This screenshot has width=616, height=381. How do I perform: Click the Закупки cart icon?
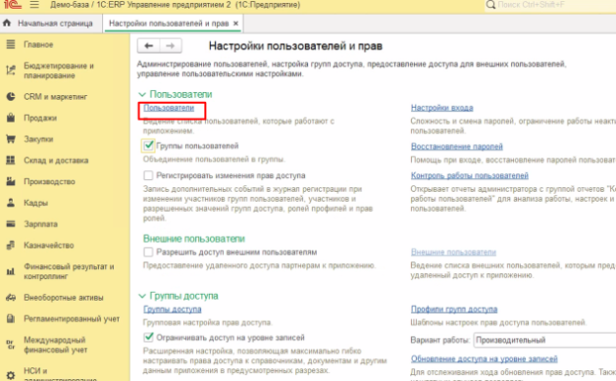coord(11,139)
